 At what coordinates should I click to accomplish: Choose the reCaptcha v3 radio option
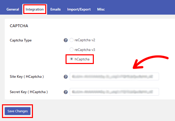72,50
